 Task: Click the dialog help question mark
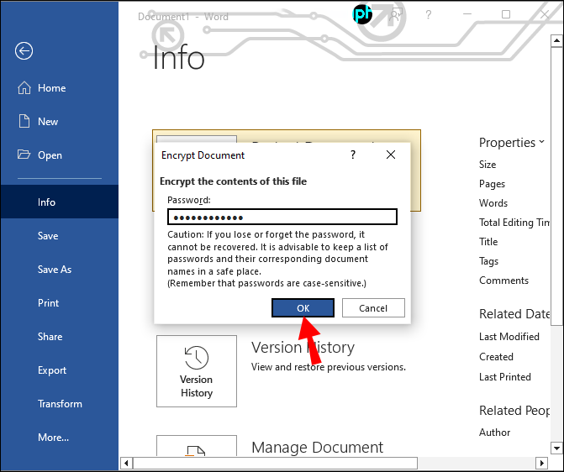click(x=353, y=155)
